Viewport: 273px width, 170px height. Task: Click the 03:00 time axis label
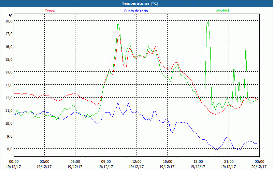[44, 162]
